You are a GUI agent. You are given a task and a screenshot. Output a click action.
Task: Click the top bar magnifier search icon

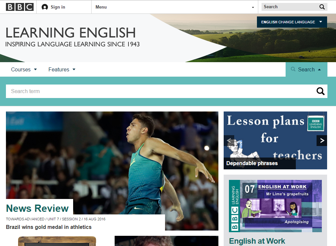coord(322,7)
